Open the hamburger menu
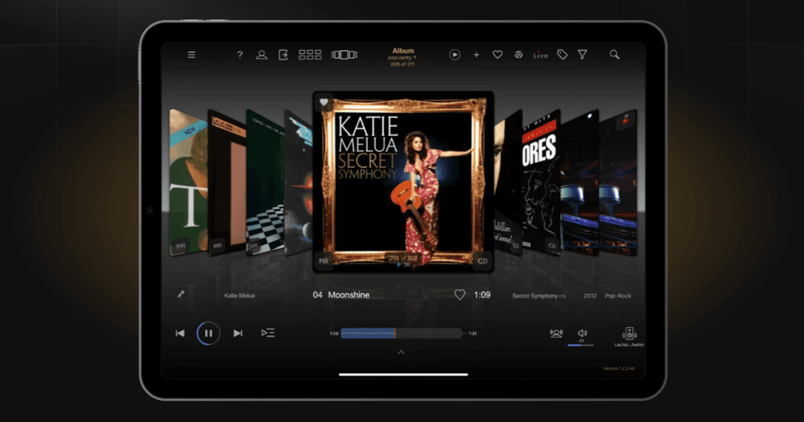 [x=192, y=55]
